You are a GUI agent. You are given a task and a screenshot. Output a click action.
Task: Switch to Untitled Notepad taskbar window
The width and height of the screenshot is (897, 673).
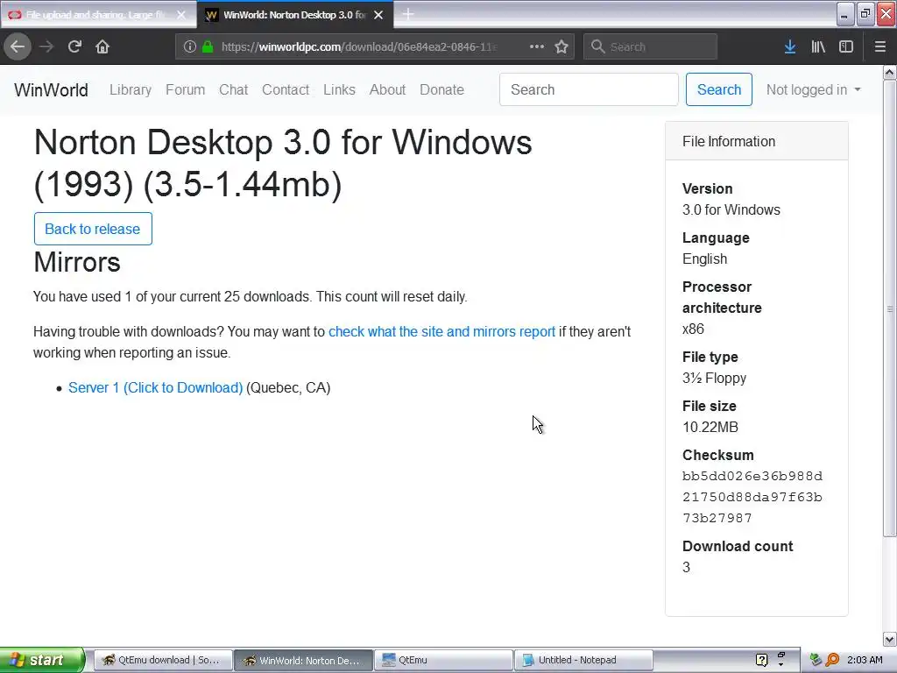[x=583, y=661]
